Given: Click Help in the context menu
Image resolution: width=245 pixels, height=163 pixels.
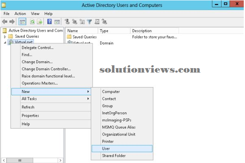Looking at the screenshot, I should 51,124.
